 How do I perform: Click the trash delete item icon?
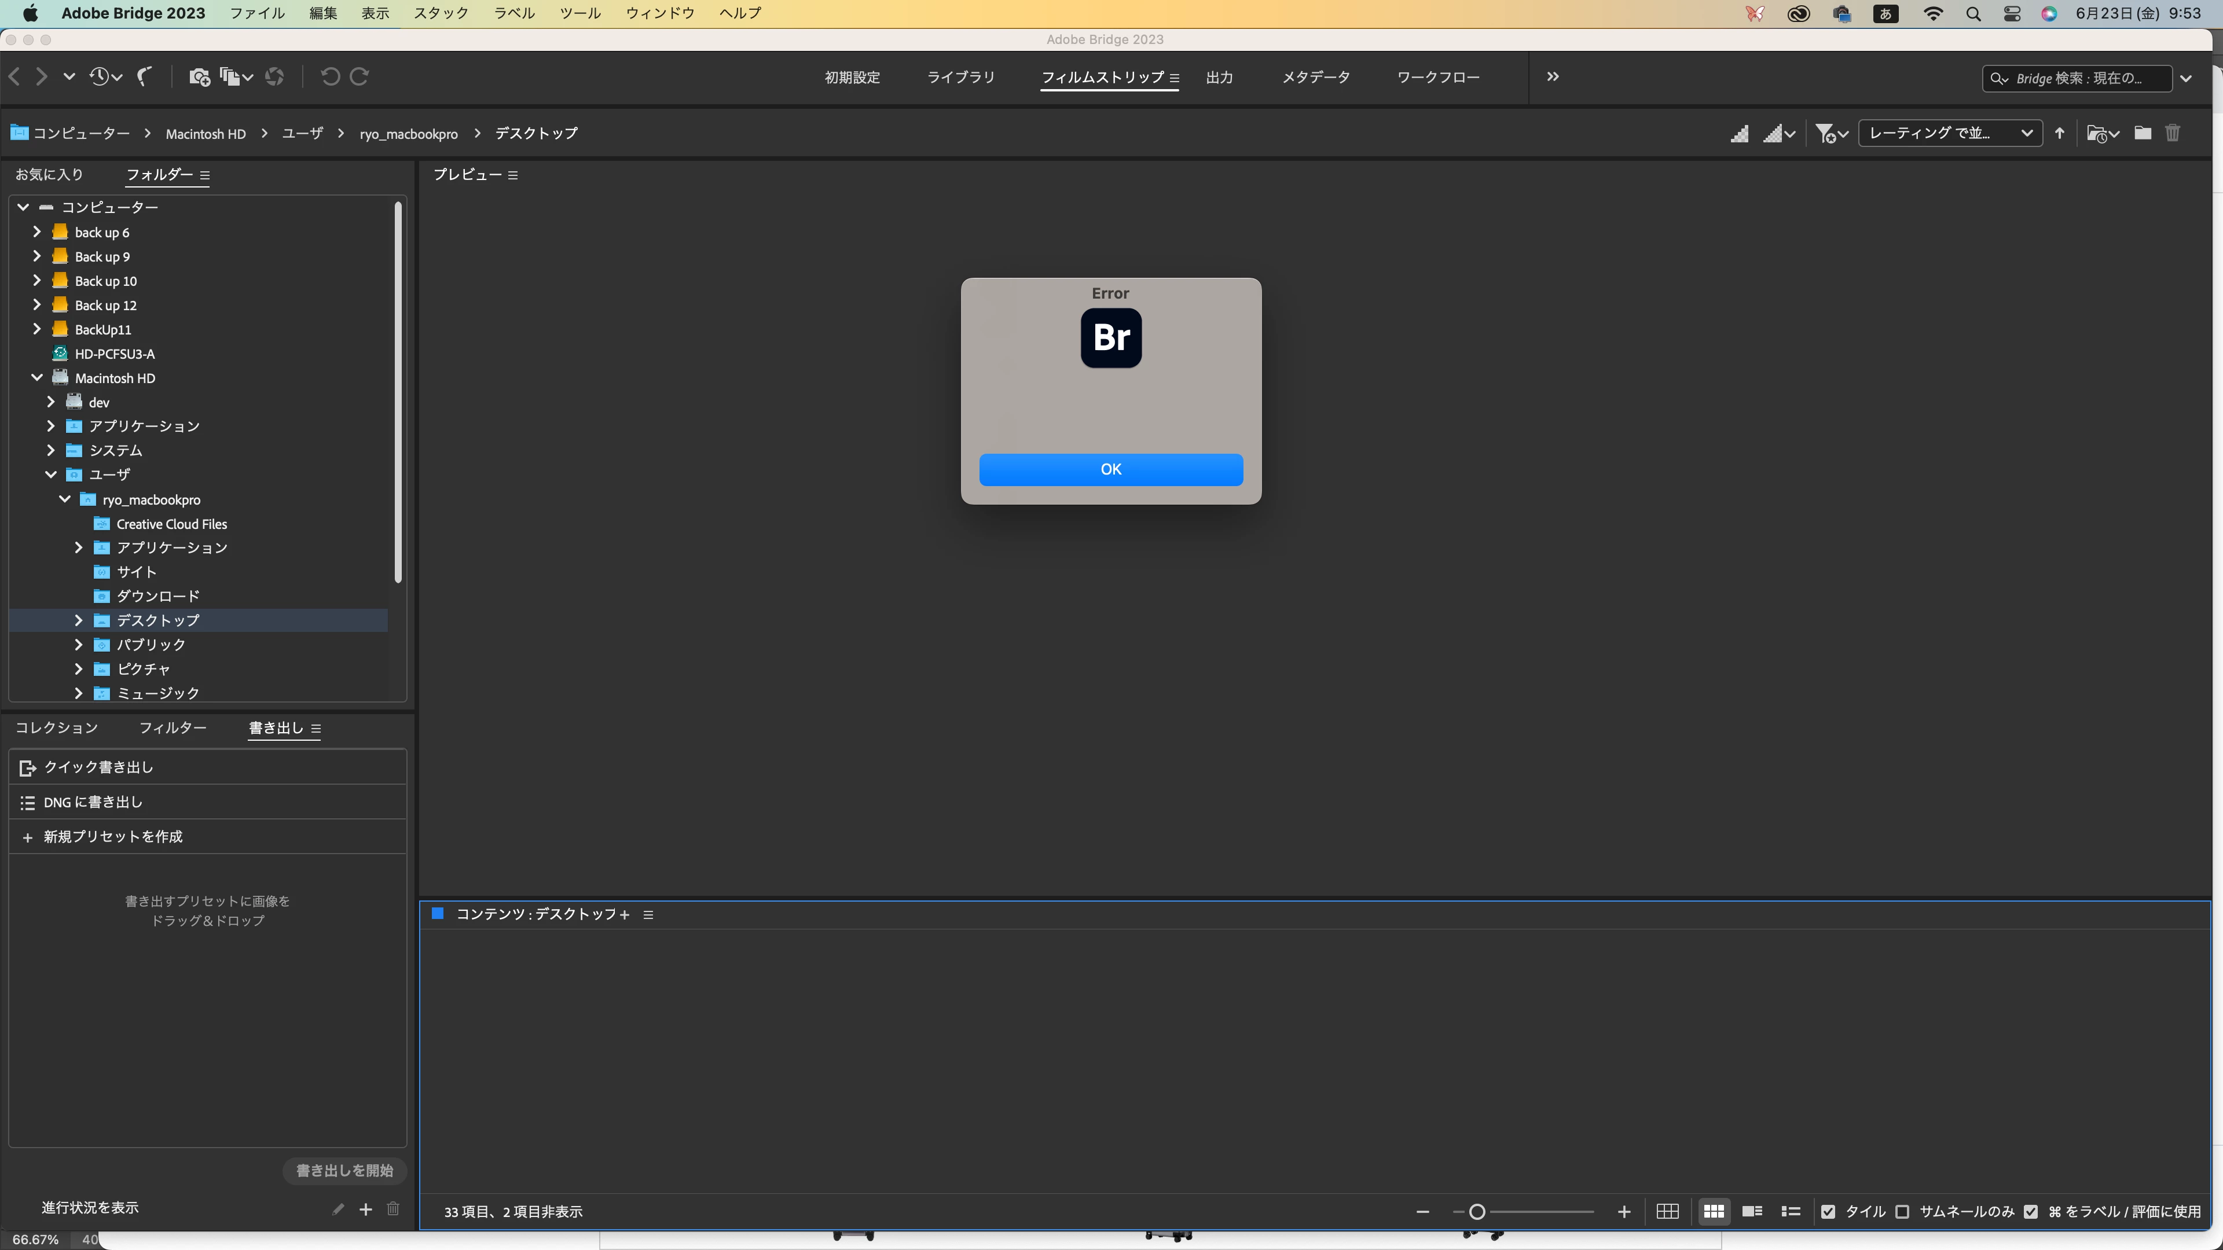point(2172,133)
